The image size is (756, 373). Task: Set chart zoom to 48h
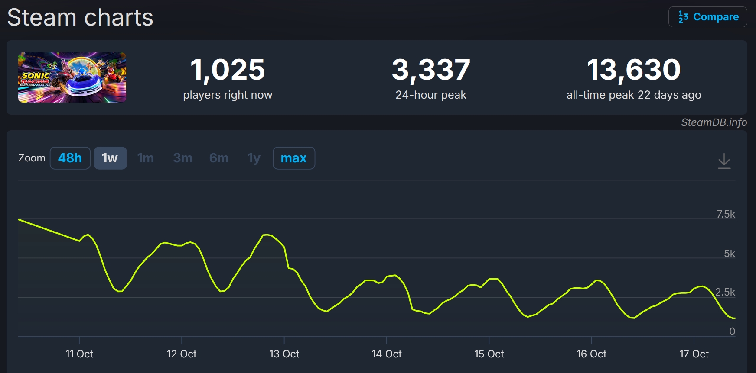(x=70, y=158)
